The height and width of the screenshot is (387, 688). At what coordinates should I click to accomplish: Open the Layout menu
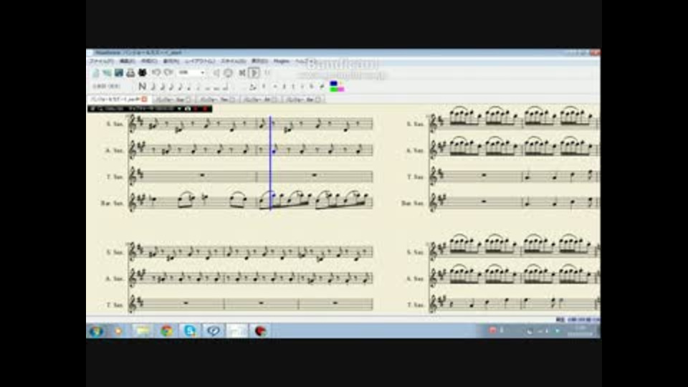coord(199,62)
